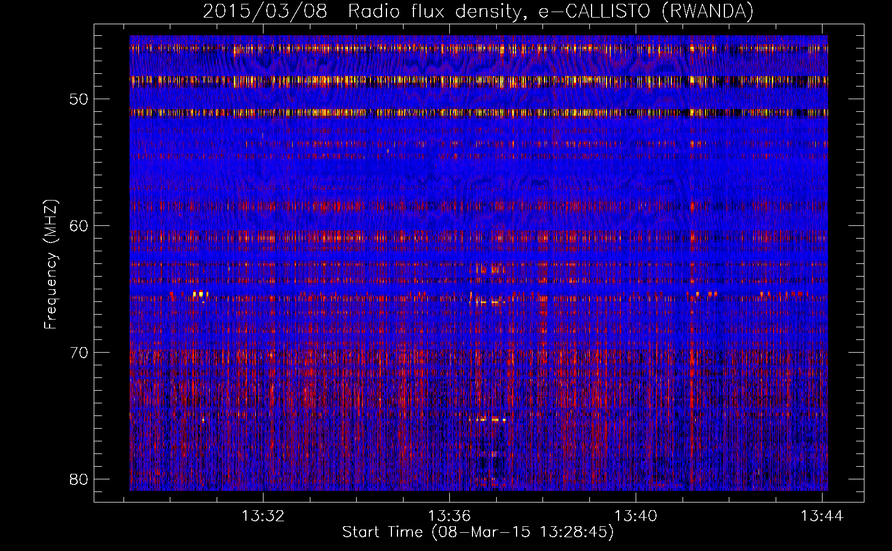The width and height of the screenshot is (892, 551).
Task: Click the 13:44 time tick label
Action: (x=822, y=516)
